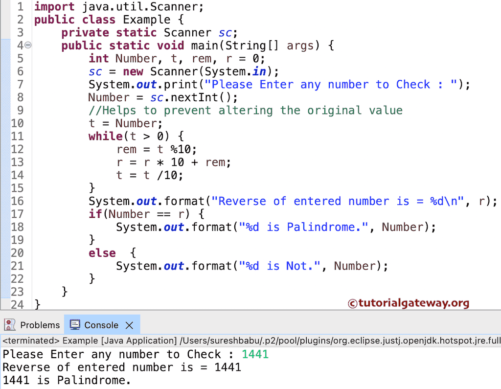Click the tutorialgateway.org watermark
This screenshot has height=389, width=501.
point(409,303)
